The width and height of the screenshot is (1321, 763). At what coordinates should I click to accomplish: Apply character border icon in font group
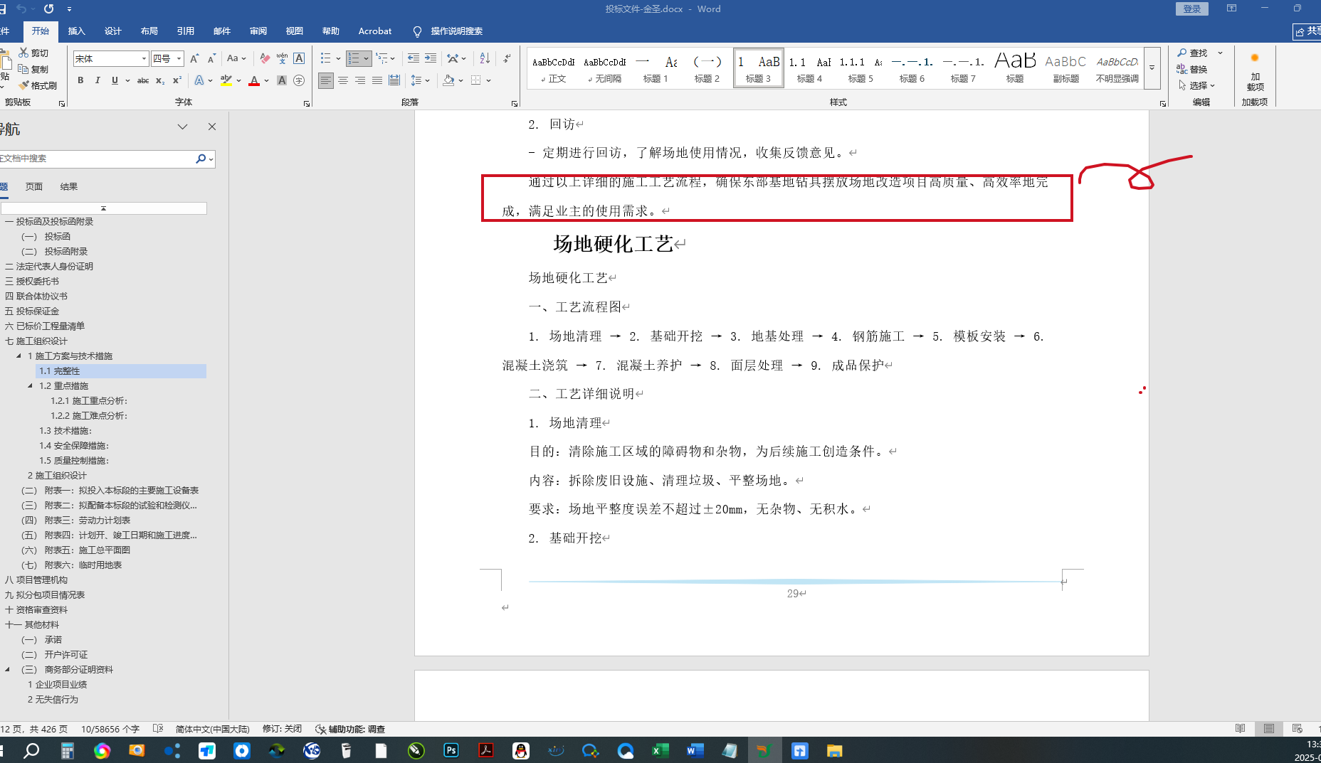click(x=299, y=58)
